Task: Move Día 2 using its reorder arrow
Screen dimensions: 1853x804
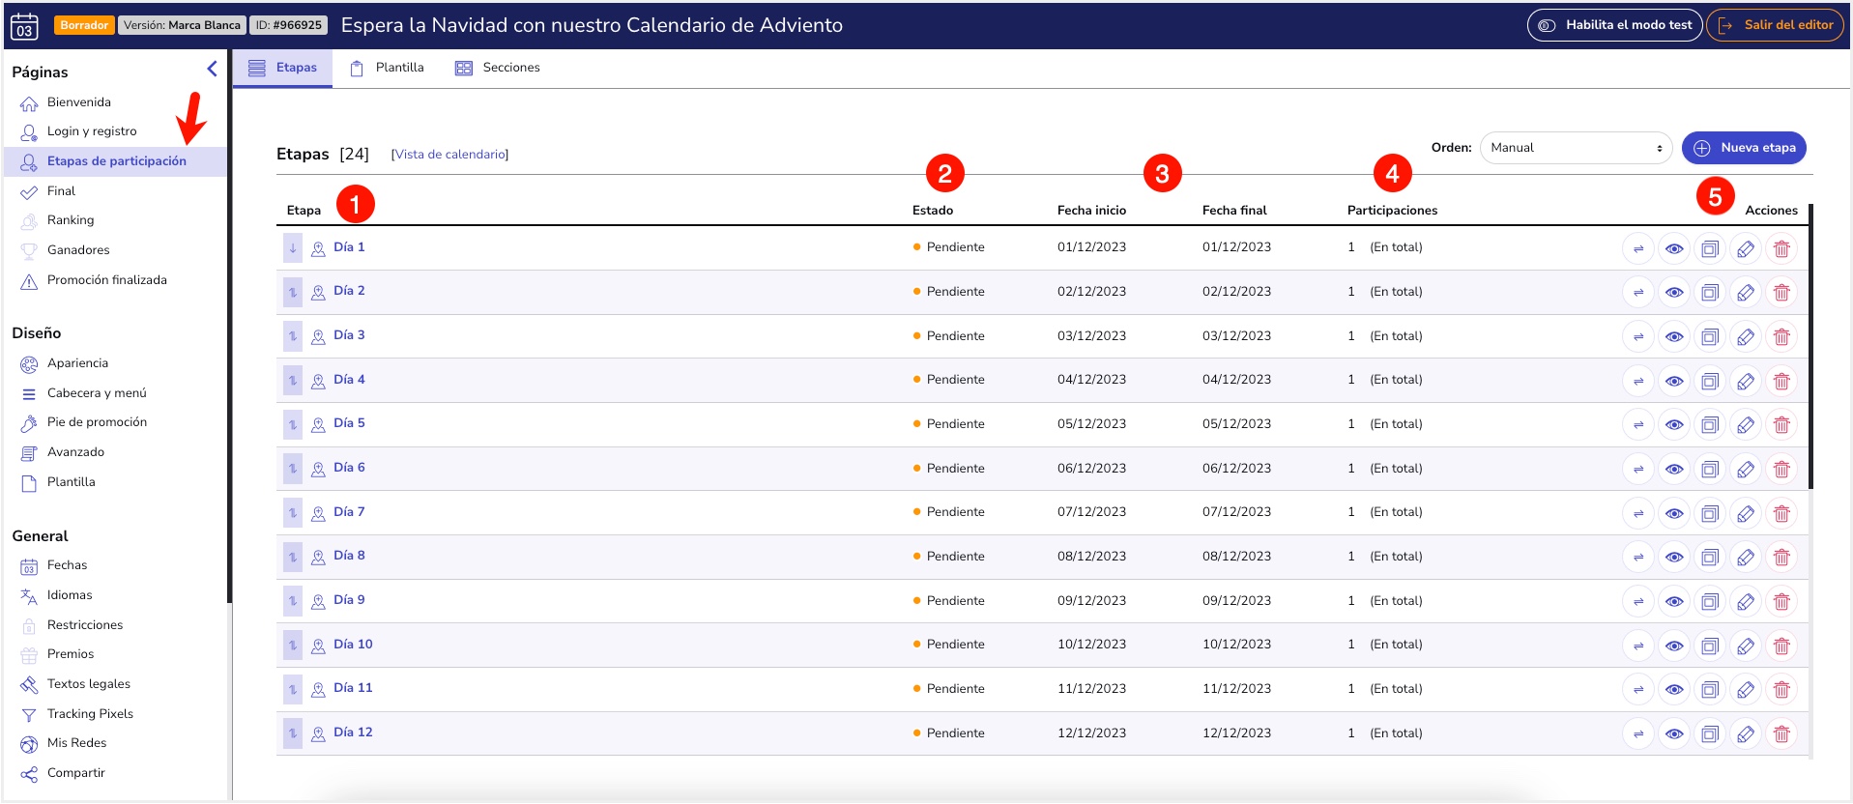Action: [x=293, y=292]
